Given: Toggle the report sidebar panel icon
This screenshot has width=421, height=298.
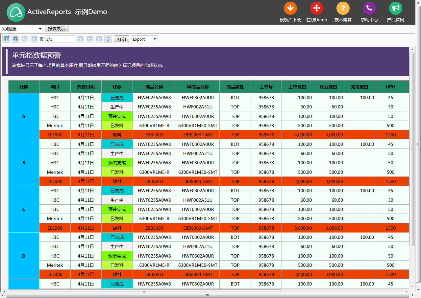Looking at the screenshot, I should (6, 39).
